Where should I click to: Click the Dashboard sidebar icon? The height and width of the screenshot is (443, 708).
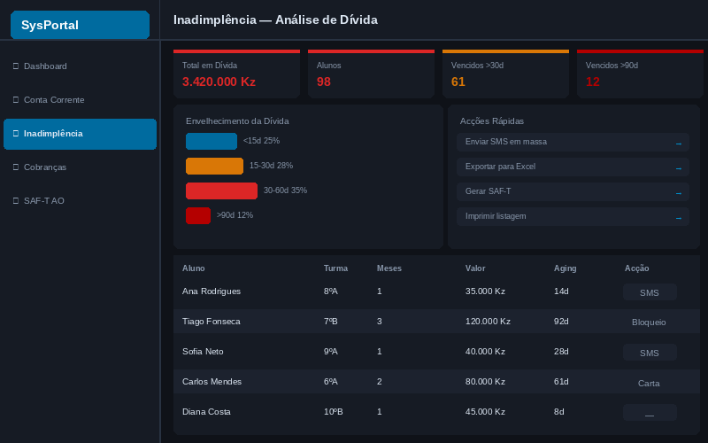pos(16,66)
